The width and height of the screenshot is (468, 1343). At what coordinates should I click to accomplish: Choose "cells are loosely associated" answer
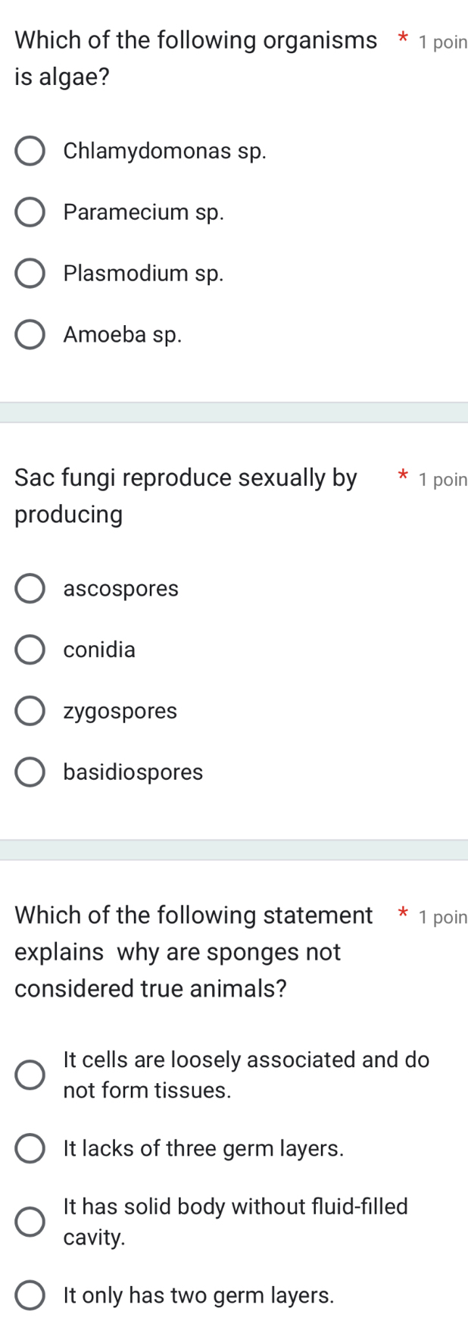[x=30, y=1075]
